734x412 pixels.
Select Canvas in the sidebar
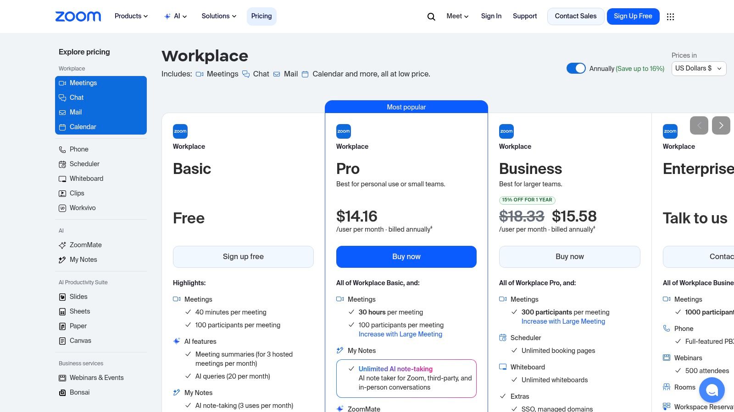80,341
